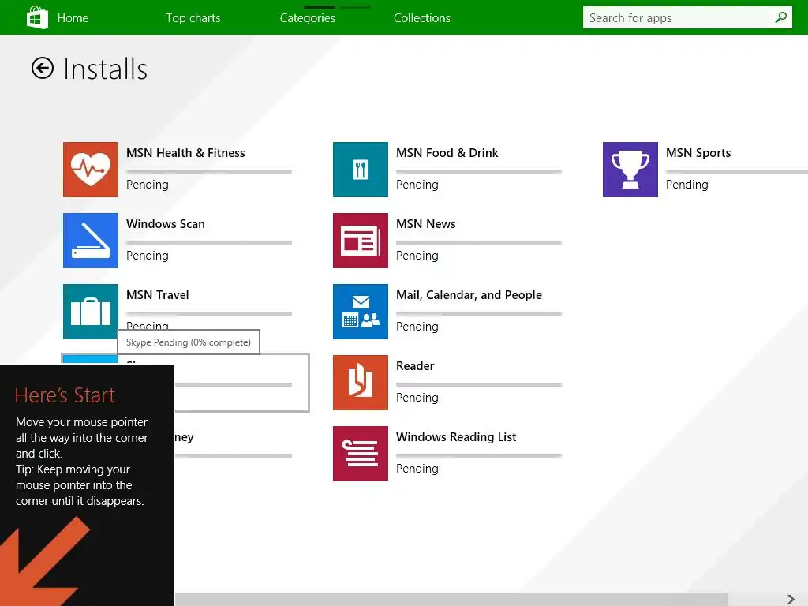Click Pending status under Reader
The height and width of the screenshot is (606, 808).
(417, 398)
